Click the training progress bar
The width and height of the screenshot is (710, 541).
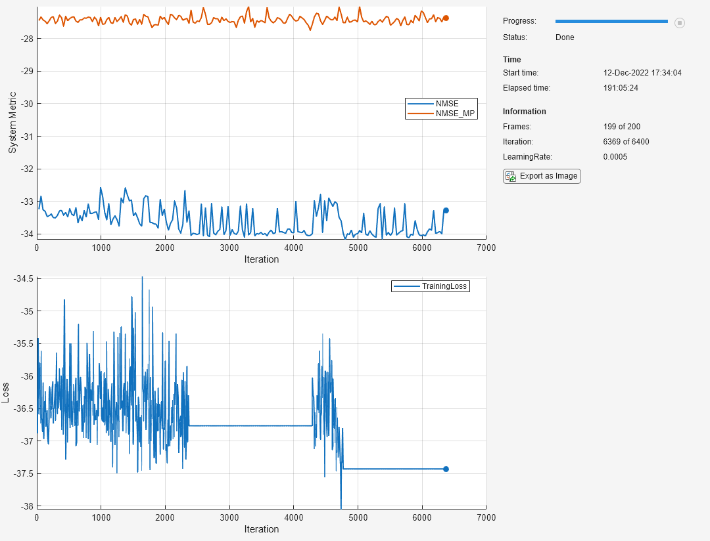(x=611, y=21)
